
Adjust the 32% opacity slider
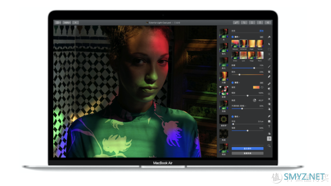pos(247,108)
